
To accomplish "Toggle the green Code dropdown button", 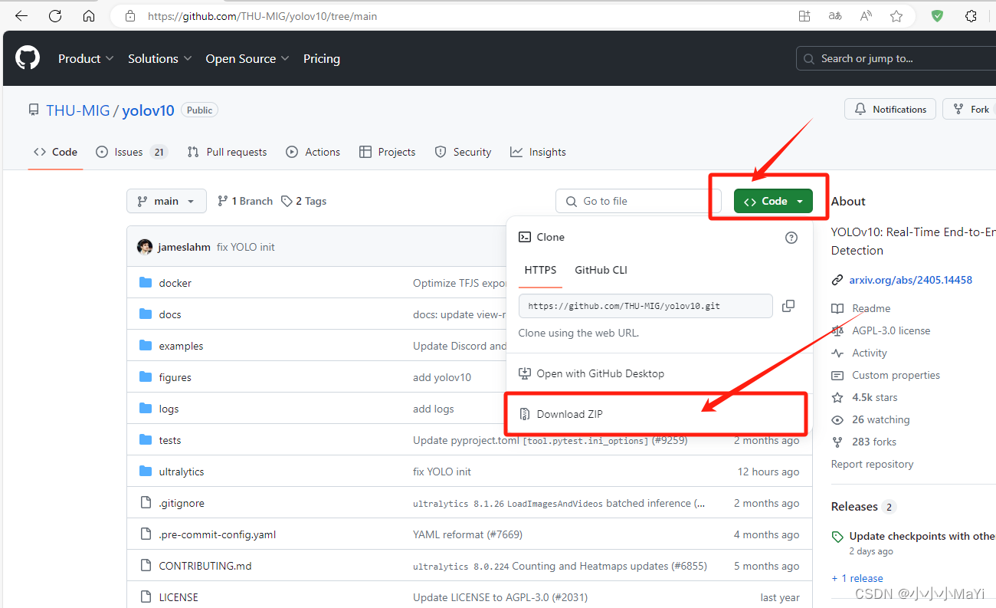I will pyautogui.click(x=773, y=201).
